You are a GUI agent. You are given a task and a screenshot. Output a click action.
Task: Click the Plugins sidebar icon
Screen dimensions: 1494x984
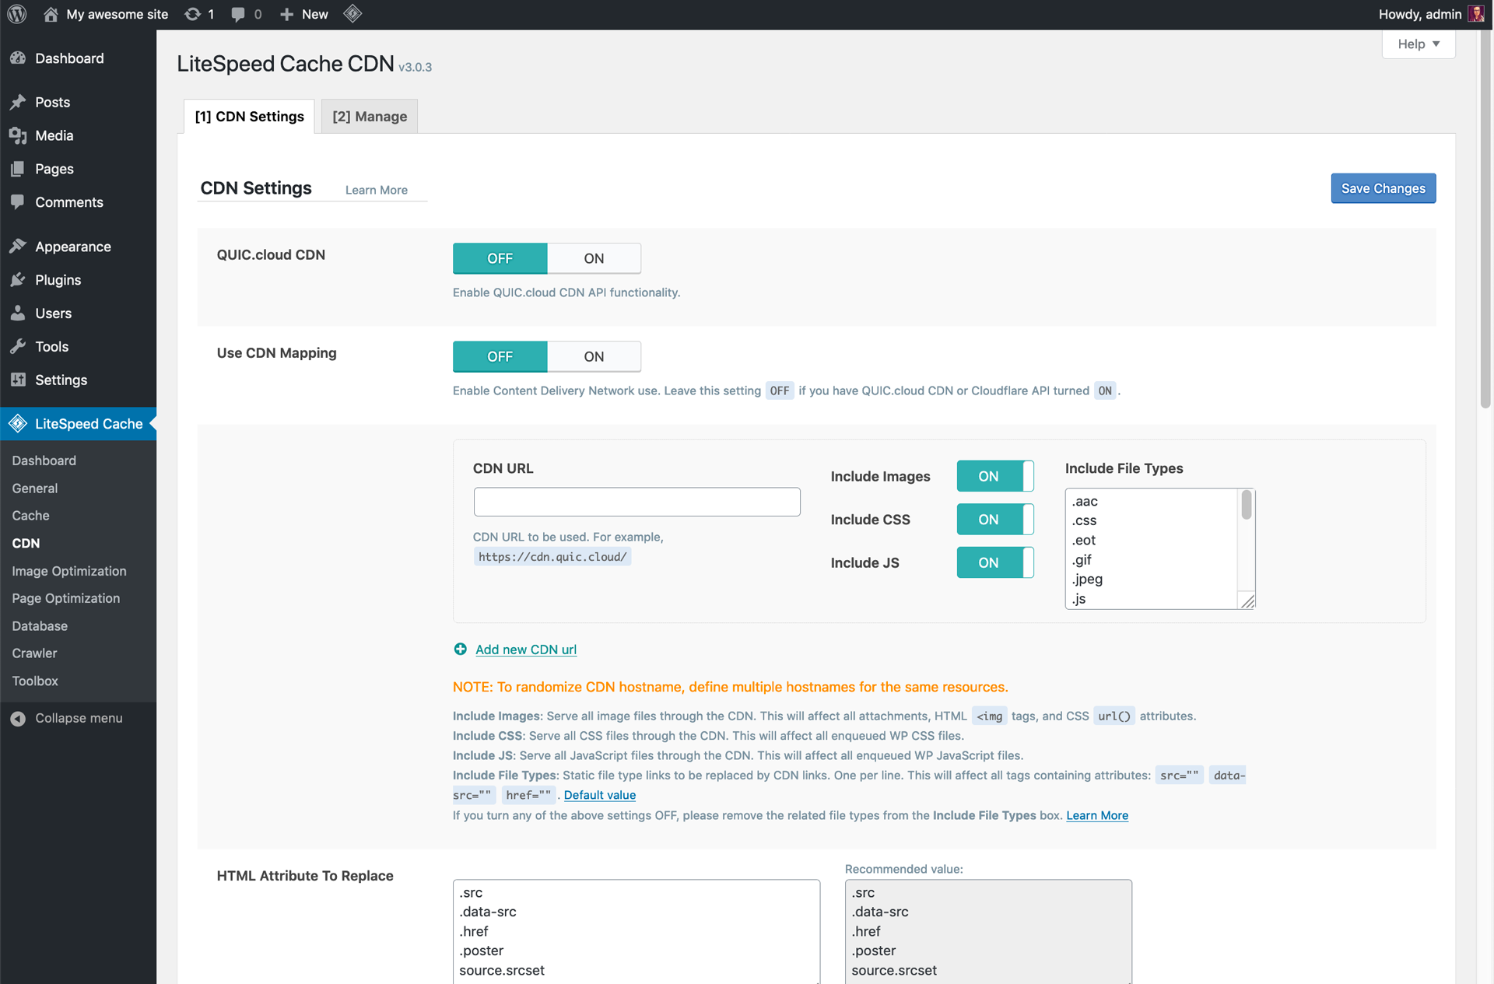coord(19,280)
